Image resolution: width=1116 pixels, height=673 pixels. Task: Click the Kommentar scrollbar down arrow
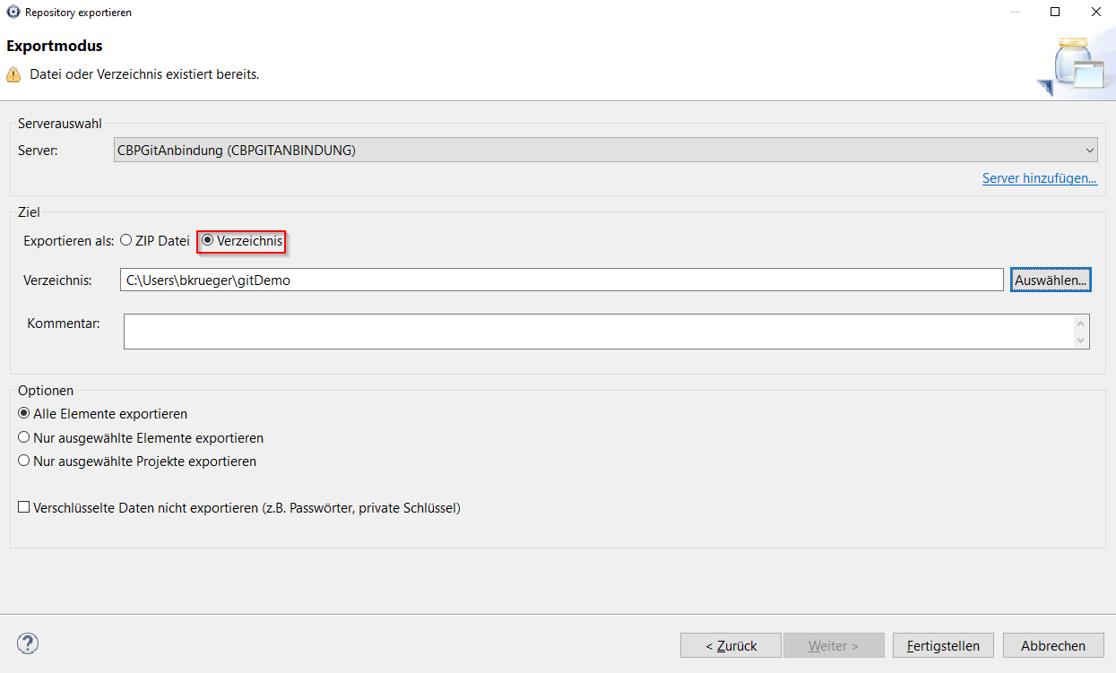tap(1081, 340)
